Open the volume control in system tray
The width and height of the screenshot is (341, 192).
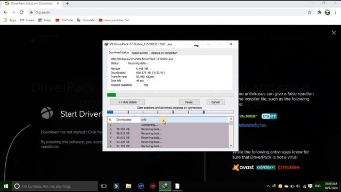coord(298,186)
